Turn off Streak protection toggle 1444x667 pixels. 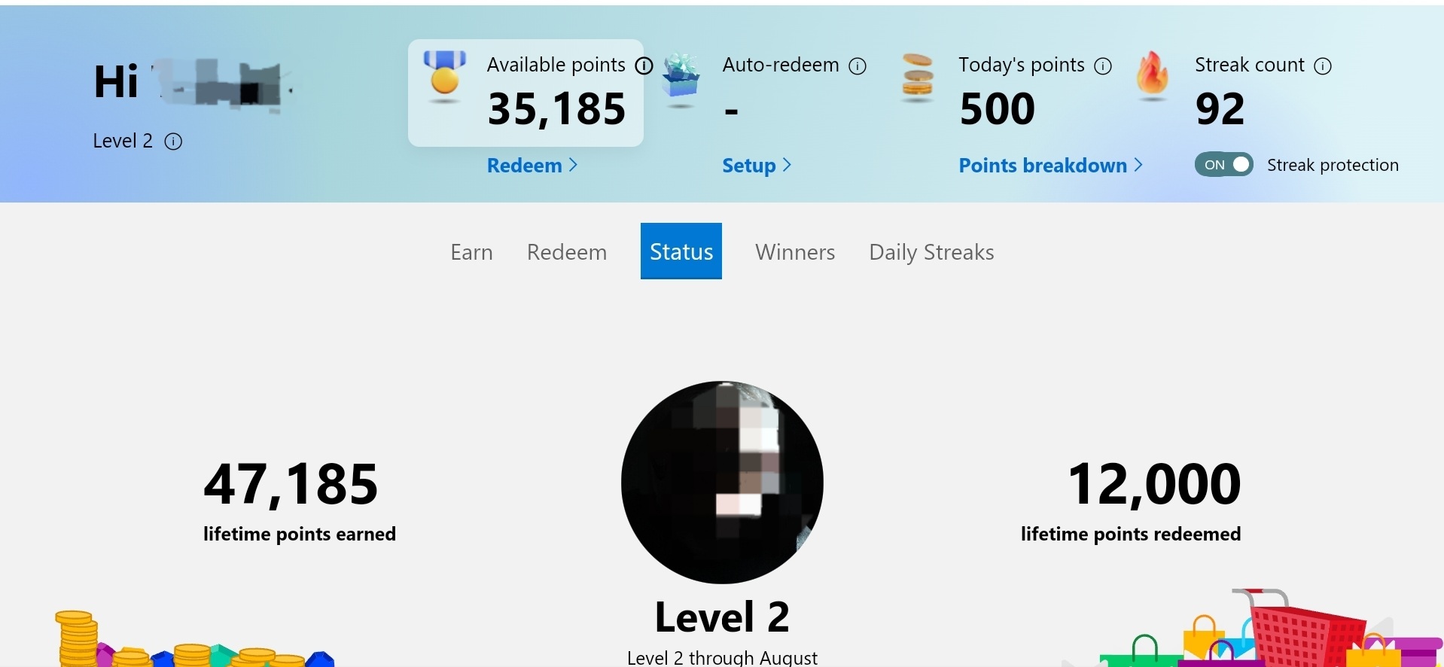click(x=1223, y=165)
